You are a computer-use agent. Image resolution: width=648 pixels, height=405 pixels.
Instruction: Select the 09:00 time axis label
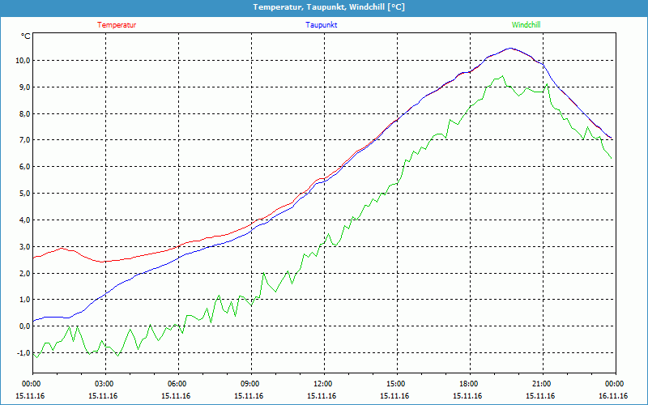(249, 384)
